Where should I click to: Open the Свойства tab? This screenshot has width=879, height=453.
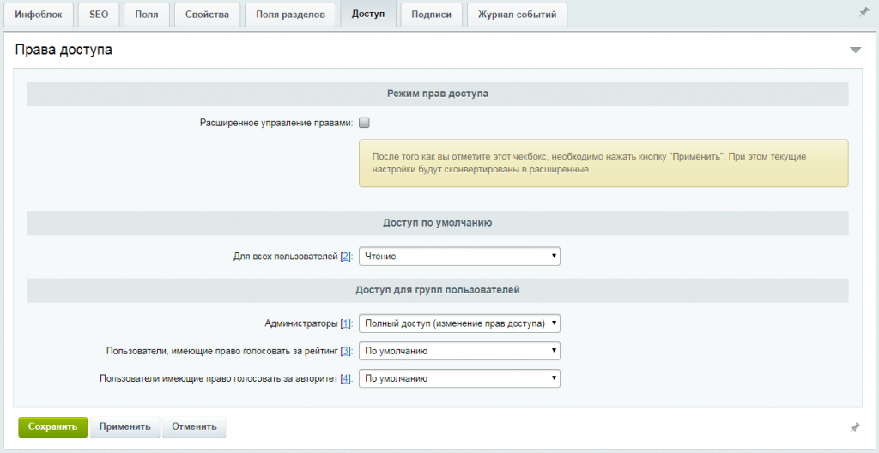pyautogui.click(x=208, y=15)
